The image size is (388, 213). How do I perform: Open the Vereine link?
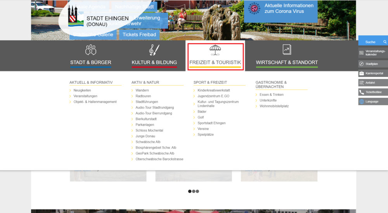click(203, 129)
